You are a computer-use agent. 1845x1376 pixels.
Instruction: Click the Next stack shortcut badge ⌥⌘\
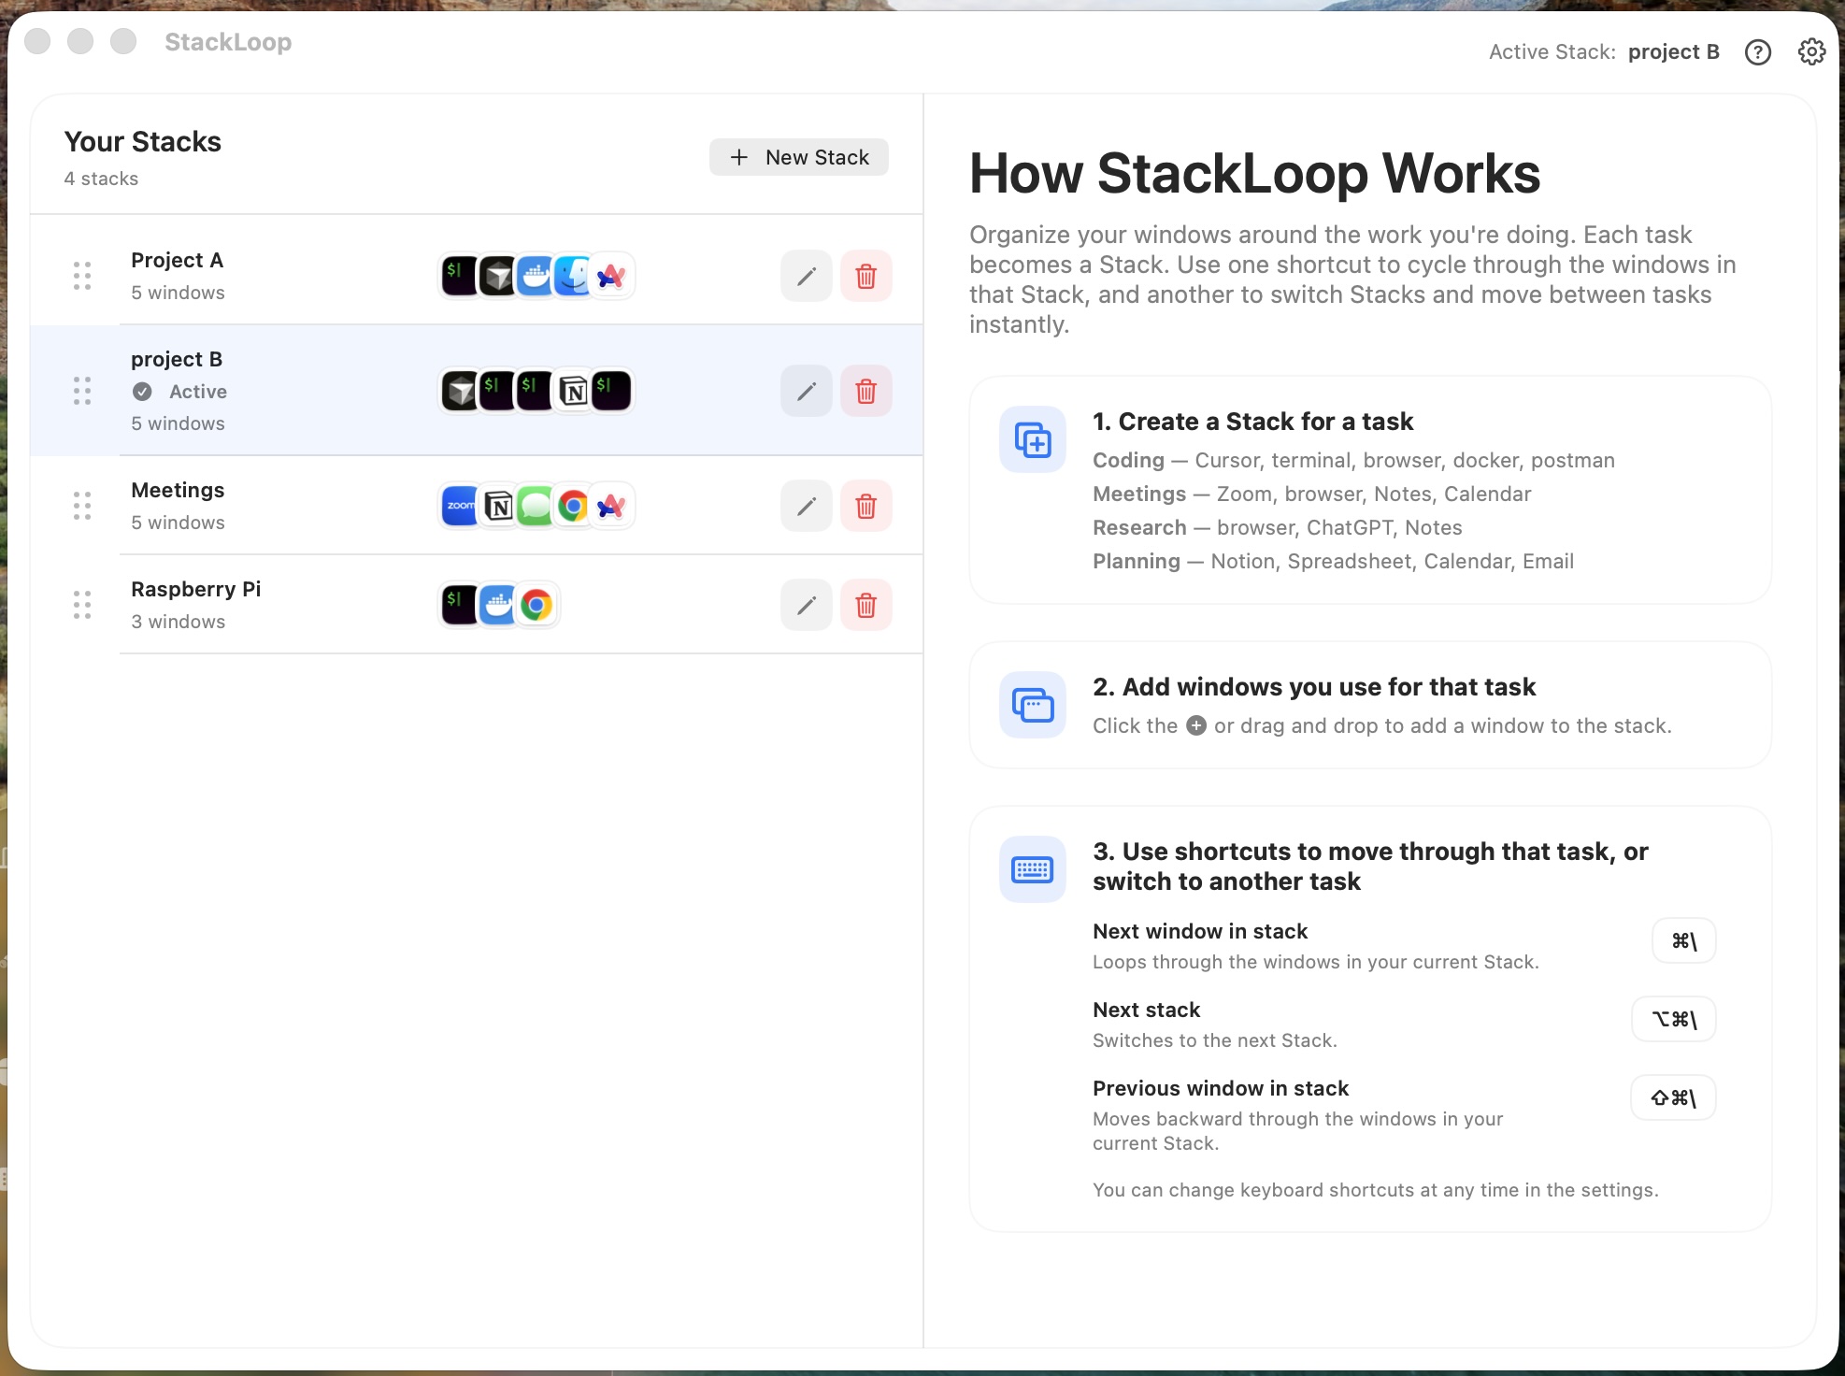click(x=1673, y=1019)
